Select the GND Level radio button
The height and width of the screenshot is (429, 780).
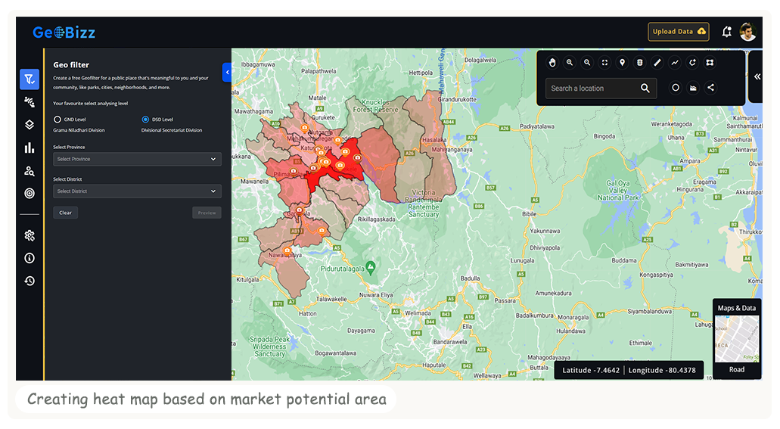pos(57,120)
